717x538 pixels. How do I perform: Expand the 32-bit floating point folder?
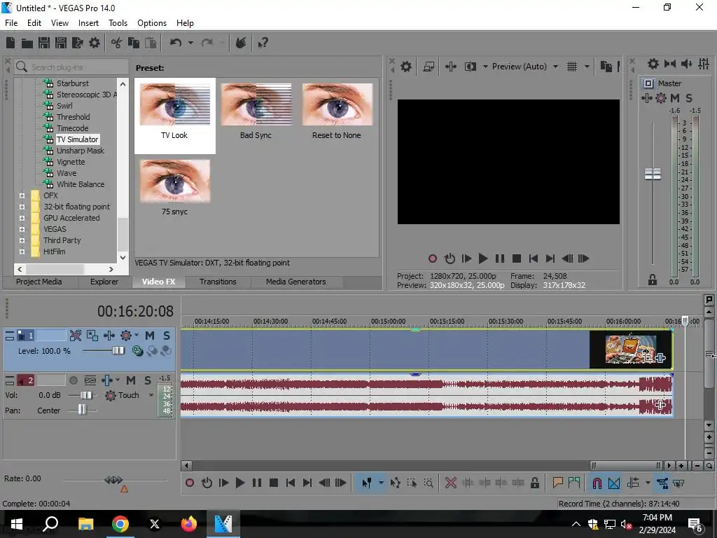coord(22,207)
